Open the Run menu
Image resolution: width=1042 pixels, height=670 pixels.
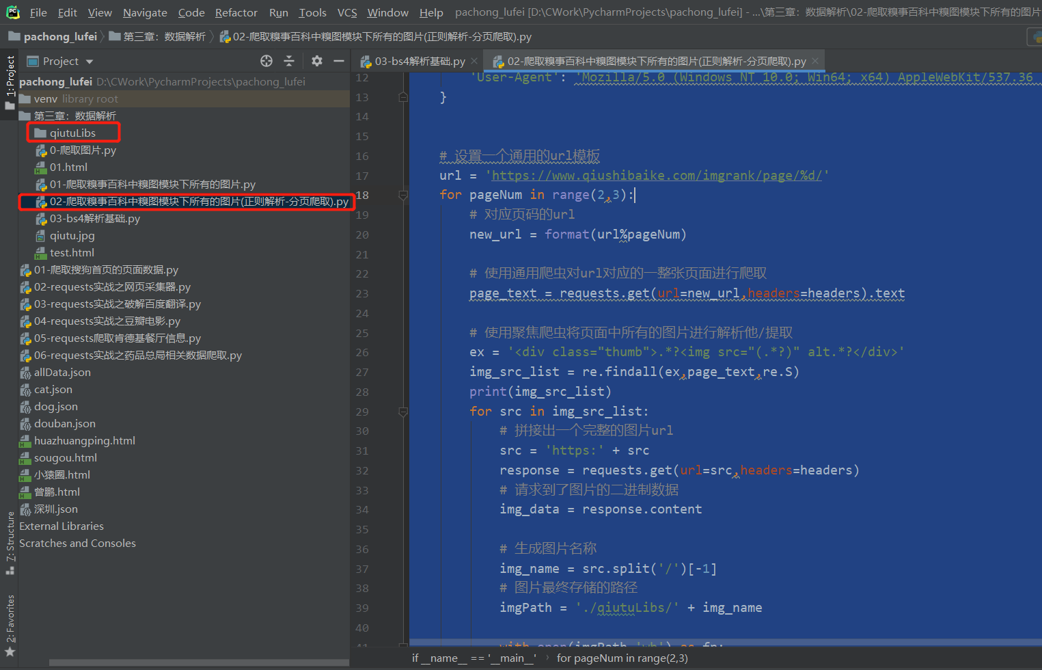279,12
